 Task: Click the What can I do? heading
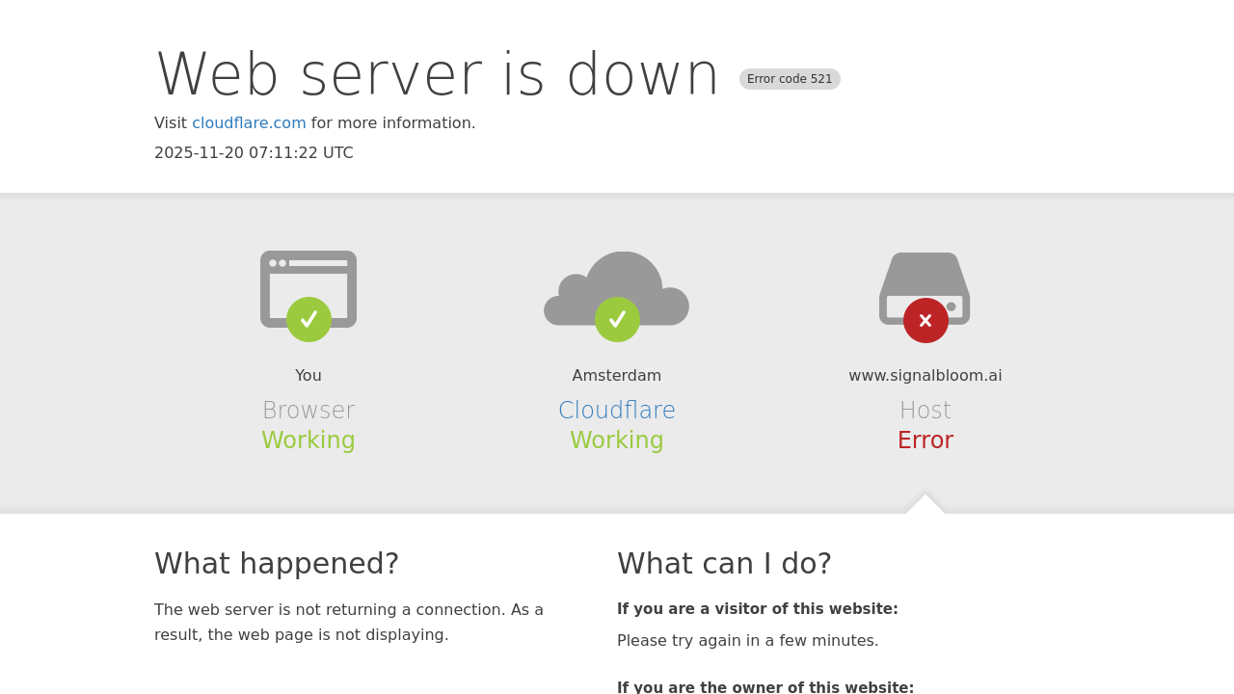724,564
